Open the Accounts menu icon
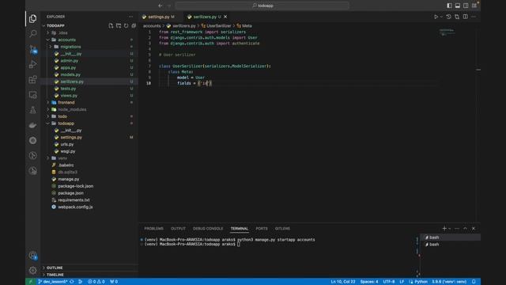Screen dimensions: 506x285 point(32,256)
